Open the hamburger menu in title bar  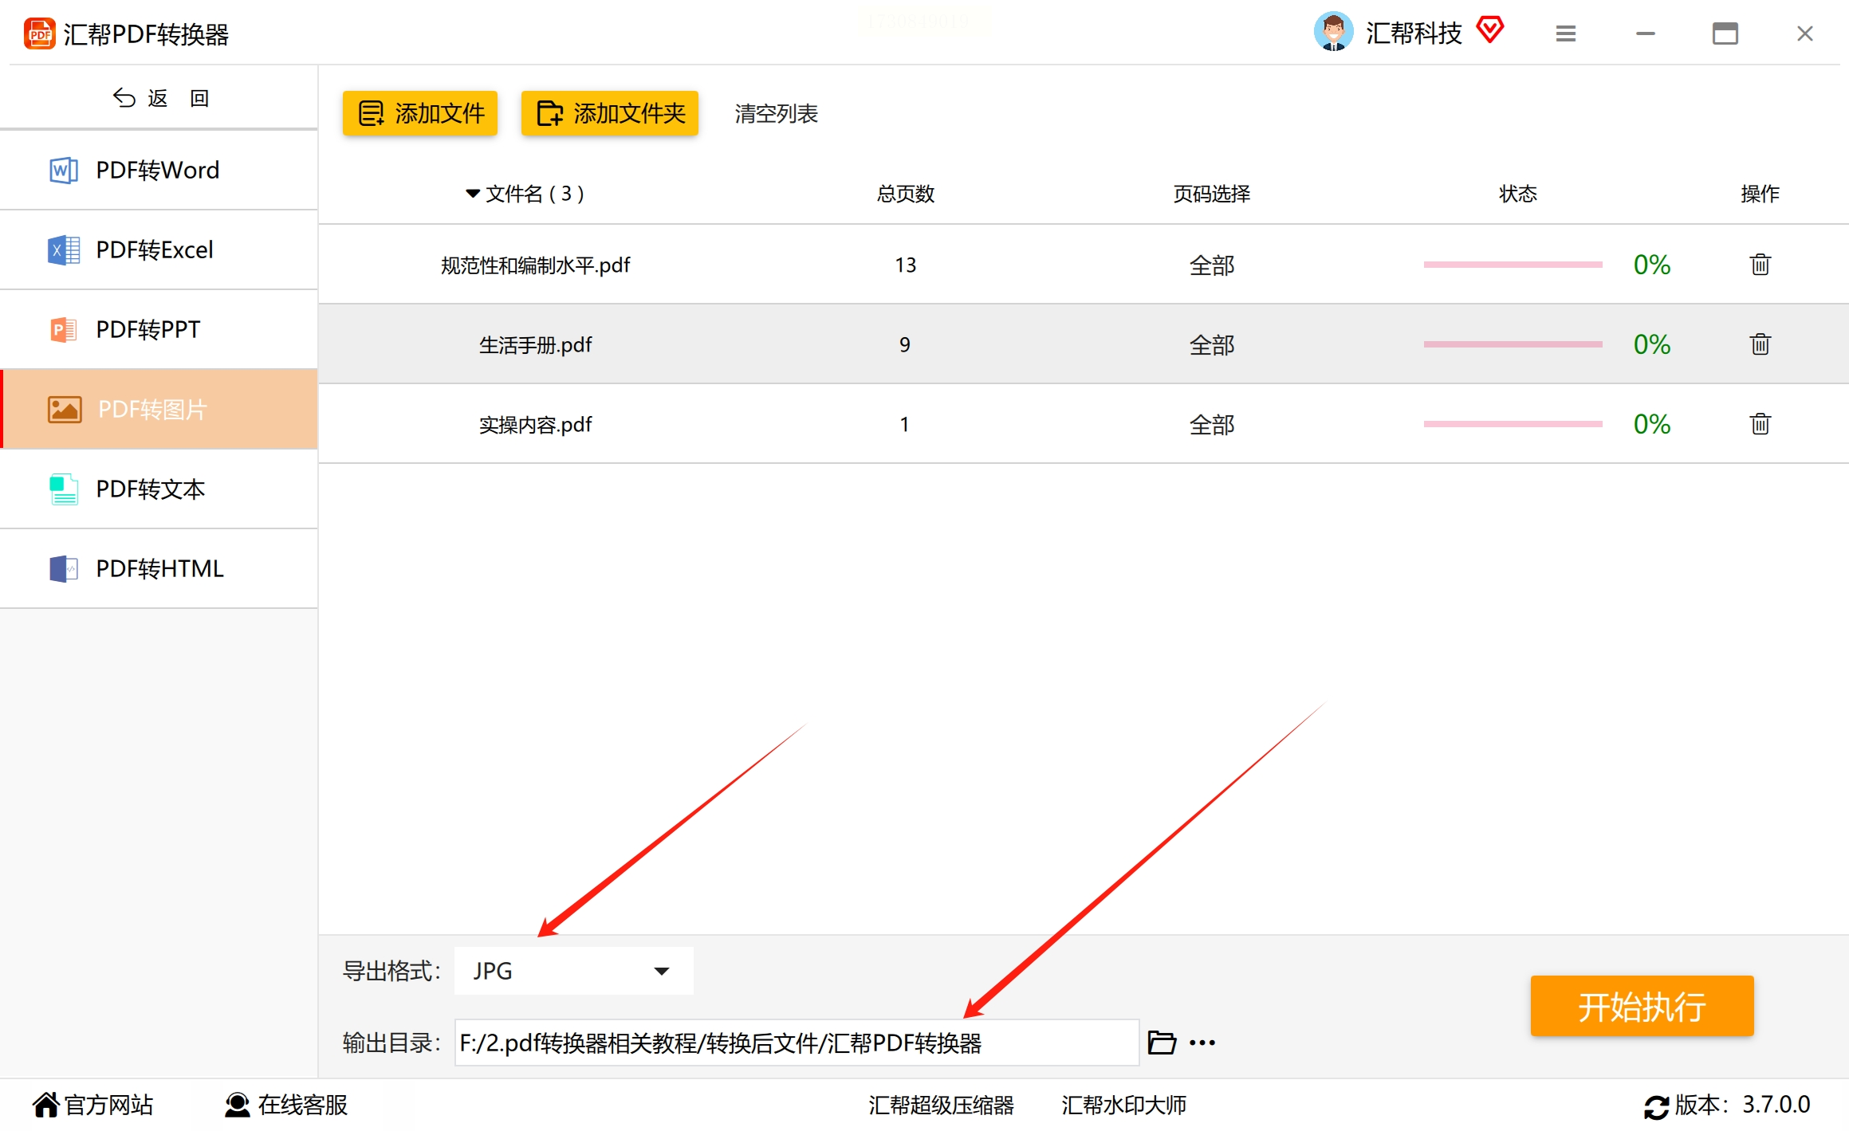(1566, 33)
